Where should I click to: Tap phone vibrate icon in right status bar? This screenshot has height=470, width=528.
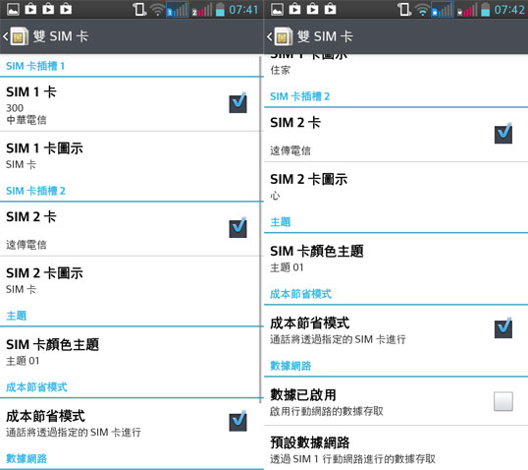403,10
